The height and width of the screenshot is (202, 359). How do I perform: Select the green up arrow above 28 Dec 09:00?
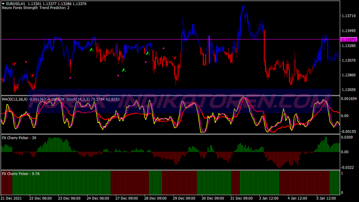tap(148, 53)
